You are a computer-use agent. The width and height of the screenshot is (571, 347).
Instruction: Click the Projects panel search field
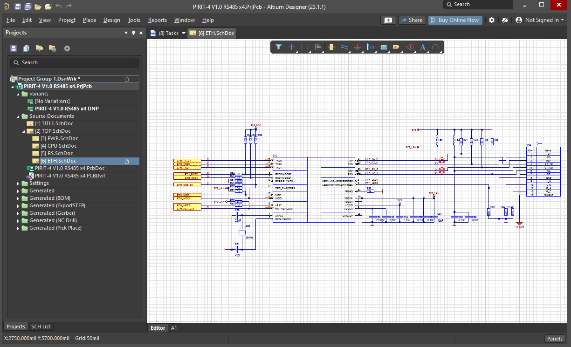75,62
